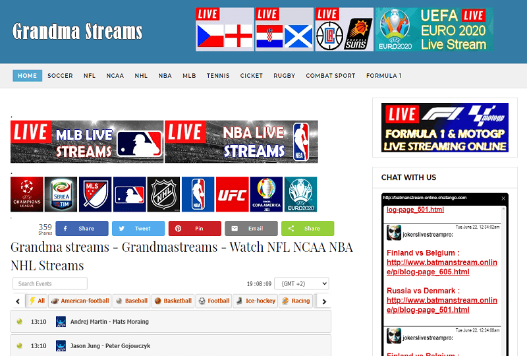Open the SOCCER menu item
This screenshot has height=356, width=527.
pyautogui.click(x=60, y=76)
